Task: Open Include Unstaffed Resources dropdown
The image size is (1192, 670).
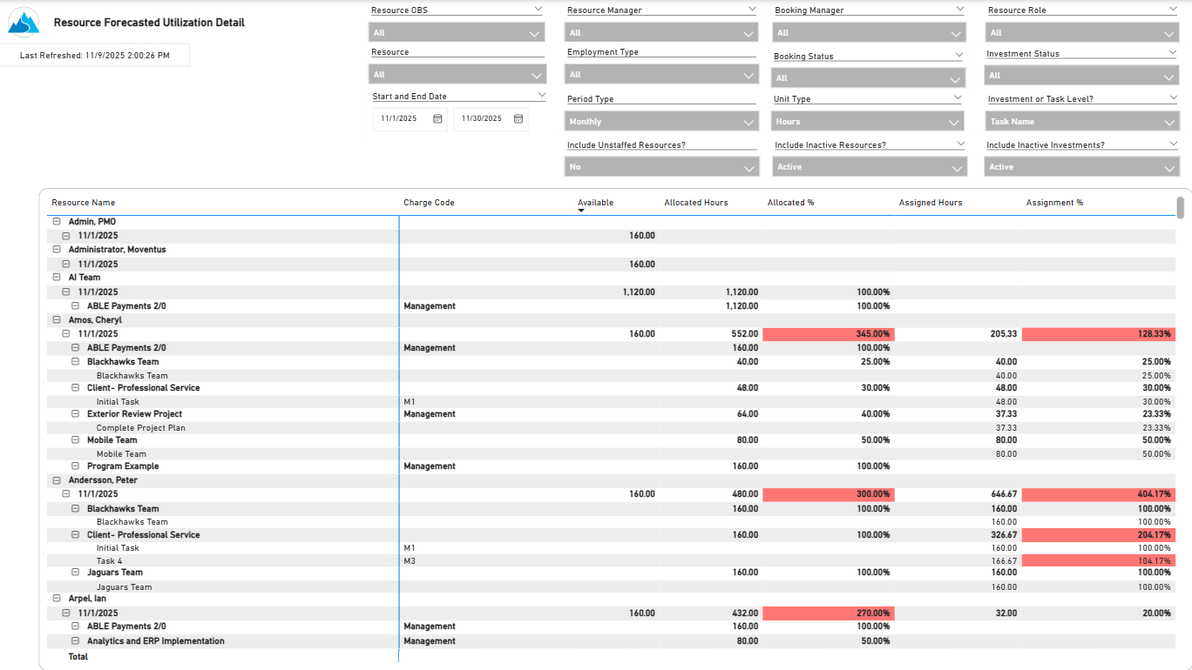Action: tap(661, 167)
